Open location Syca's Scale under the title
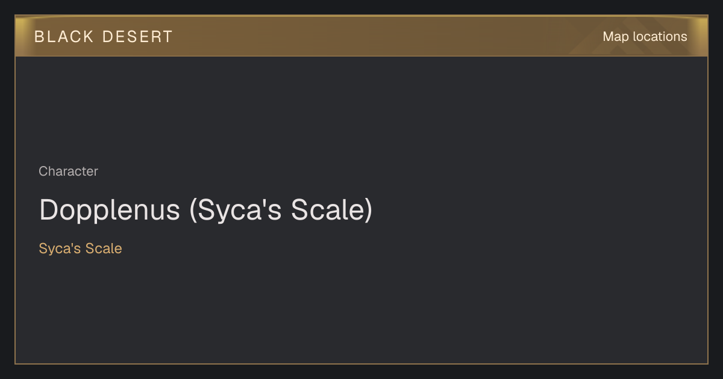 click(80, 248)
